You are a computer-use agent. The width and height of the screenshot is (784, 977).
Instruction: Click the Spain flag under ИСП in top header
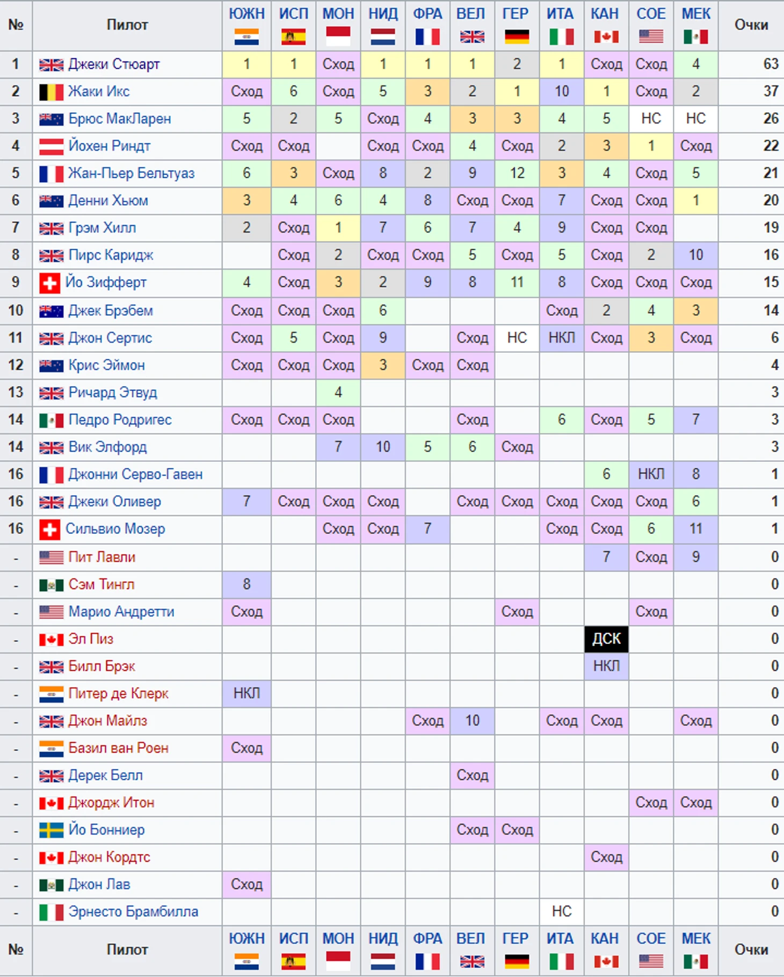click(293, 37)
